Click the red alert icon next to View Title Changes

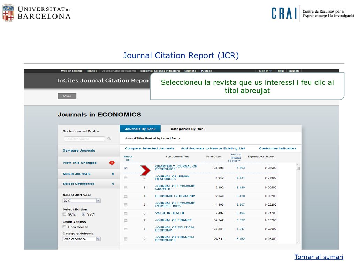pos(112,163)
